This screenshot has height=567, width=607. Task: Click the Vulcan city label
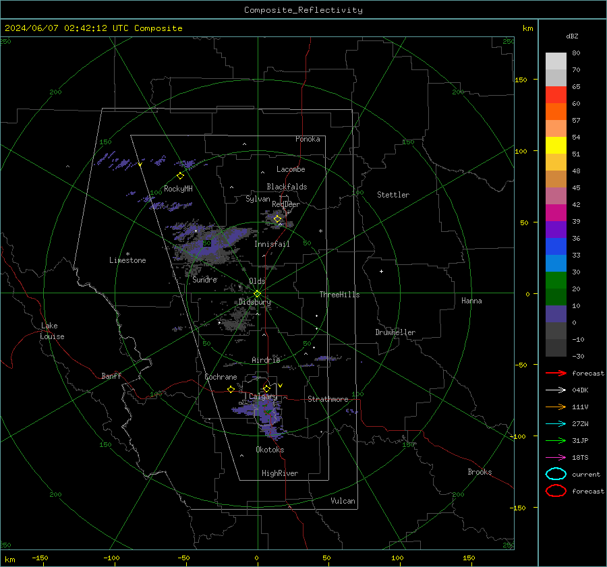[x=343, y=501]
